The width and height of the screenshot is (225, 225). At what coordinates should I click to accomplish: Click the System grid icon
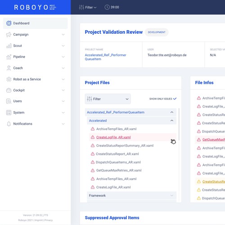coord(9,112)
